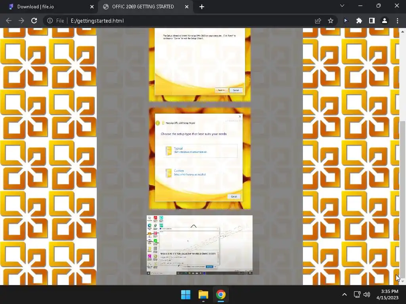The width and height of the screenshot is (406, 304).
Task: Click the Typical setup box icon
Action: [169, 151]
